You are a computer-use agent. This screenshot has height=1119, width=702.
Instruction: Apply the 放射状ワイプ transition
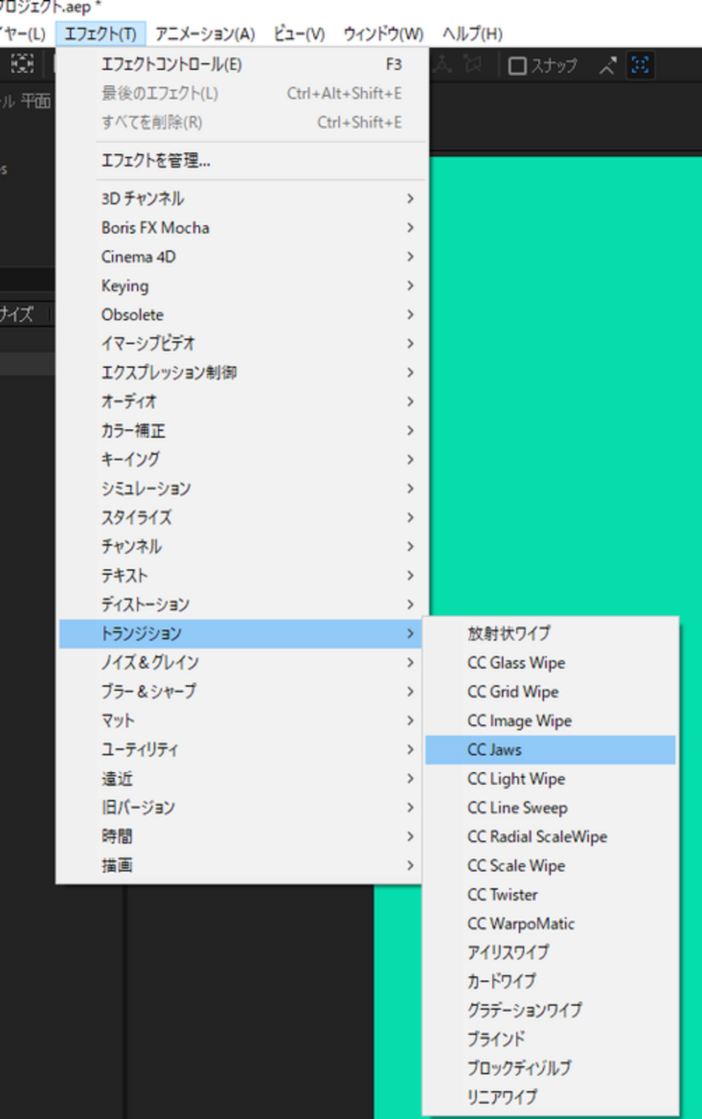[550, 633]
